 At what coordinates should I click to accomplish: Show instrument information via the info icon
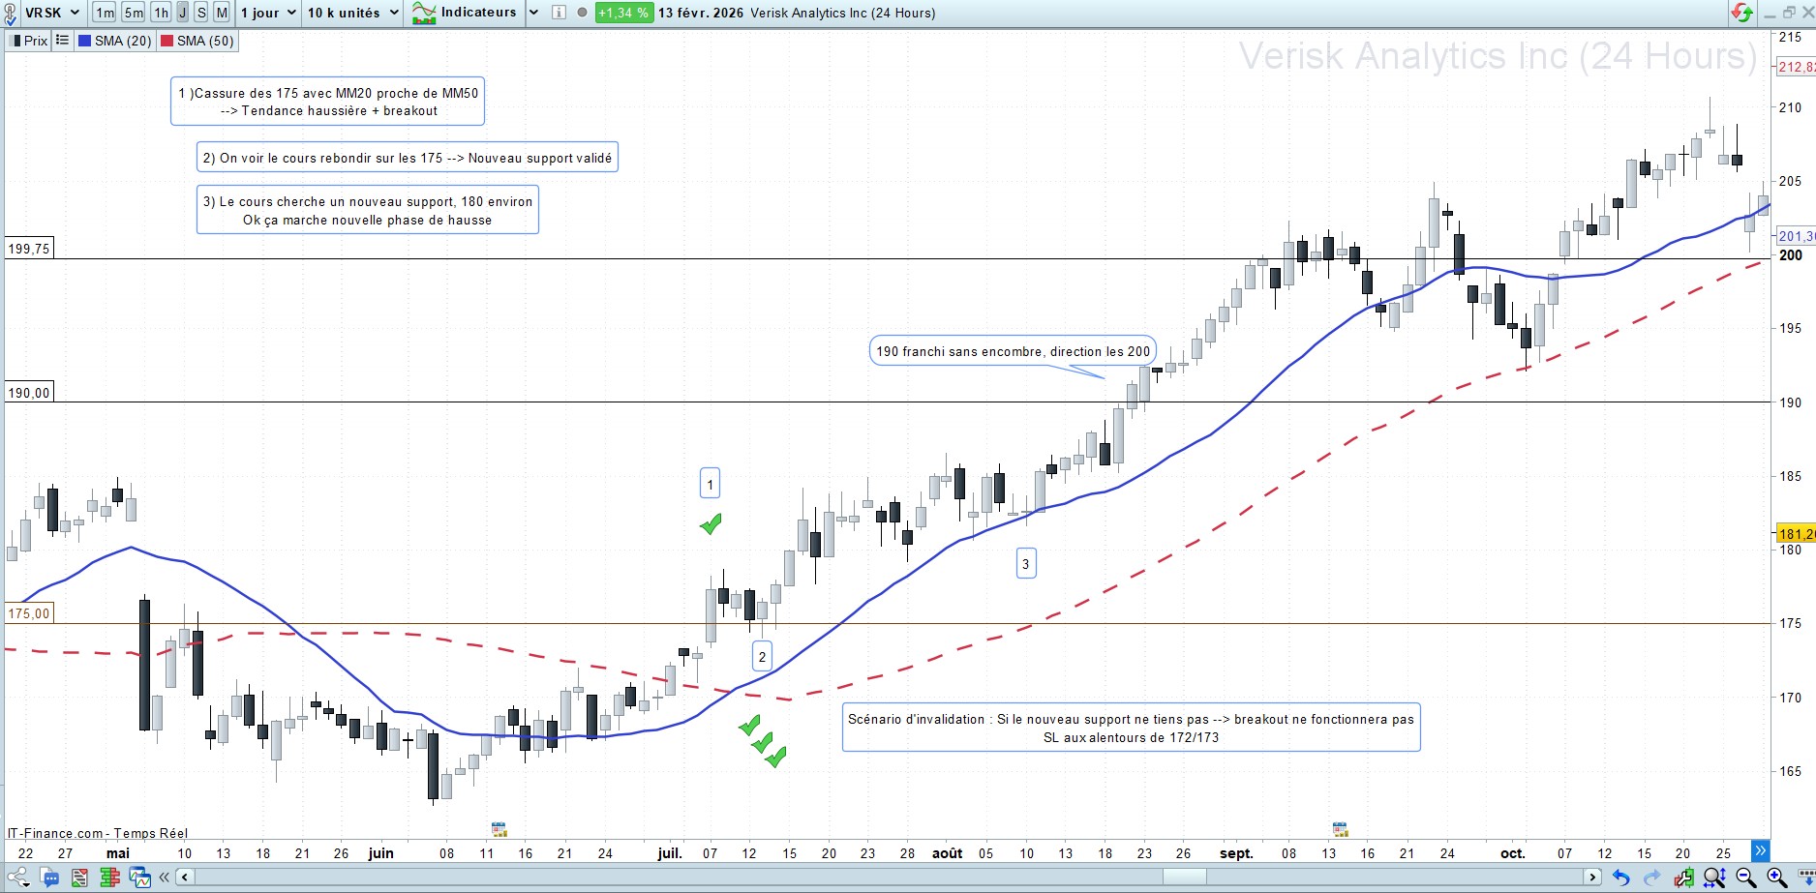click(559, 13)
